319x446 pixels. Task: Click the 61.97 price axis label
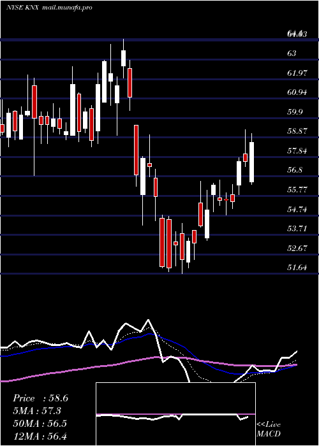[x=297, y=73]
